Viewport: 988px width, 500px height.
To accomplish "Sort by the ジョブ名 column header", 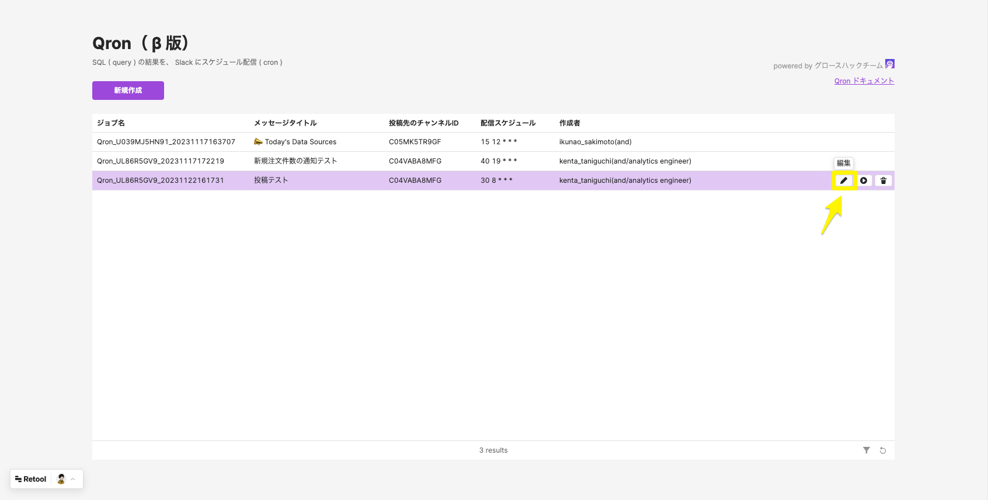I will tap(111, 123).
